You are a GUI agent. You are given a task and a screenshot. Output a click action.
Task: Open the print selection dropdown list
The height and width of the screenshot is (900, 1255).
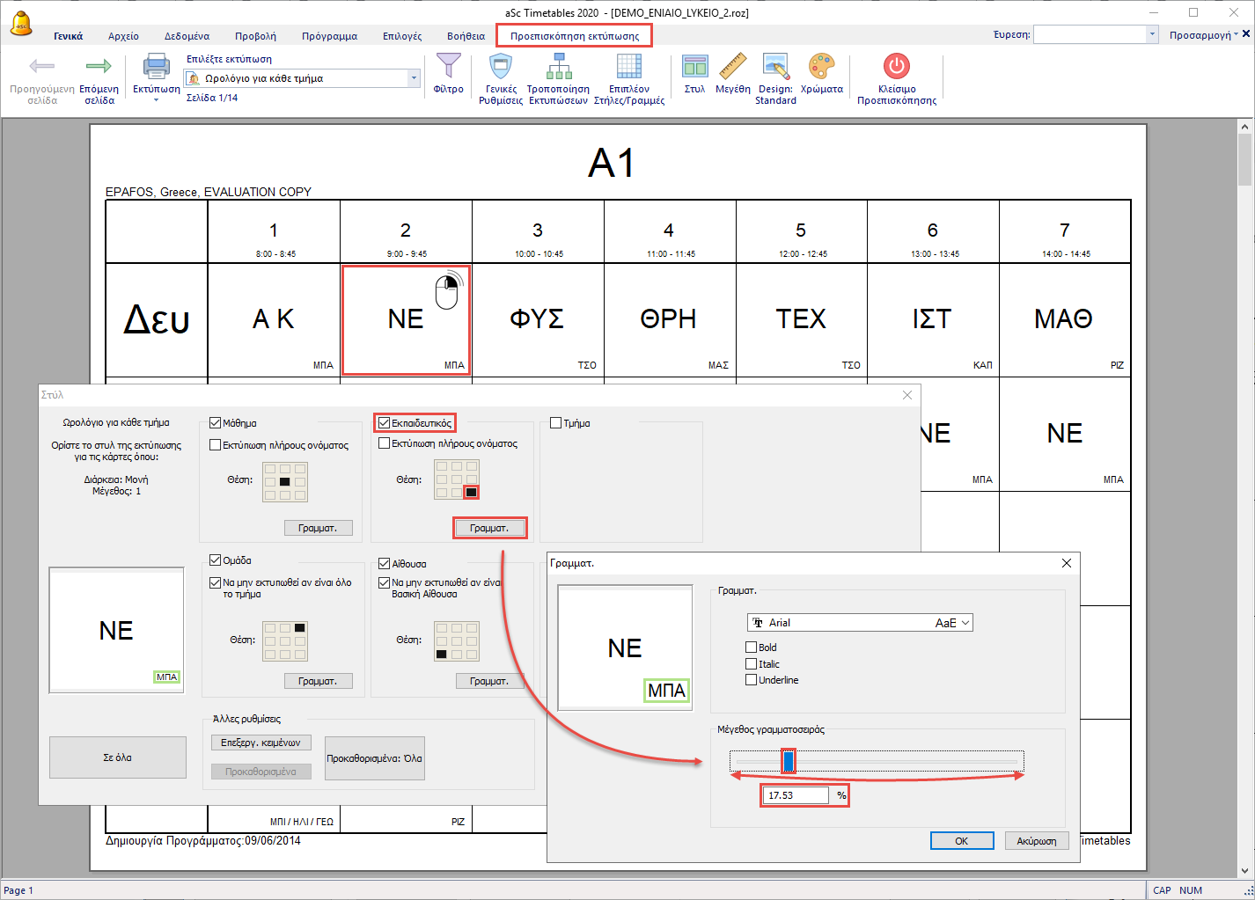click(x=414, y=78)
